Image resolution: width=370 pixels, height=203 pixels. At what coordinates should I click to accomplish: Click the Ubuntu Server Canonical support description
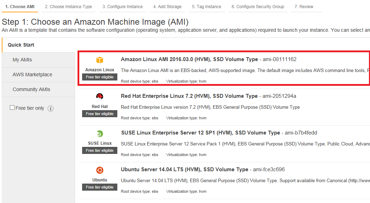point(245,180)
